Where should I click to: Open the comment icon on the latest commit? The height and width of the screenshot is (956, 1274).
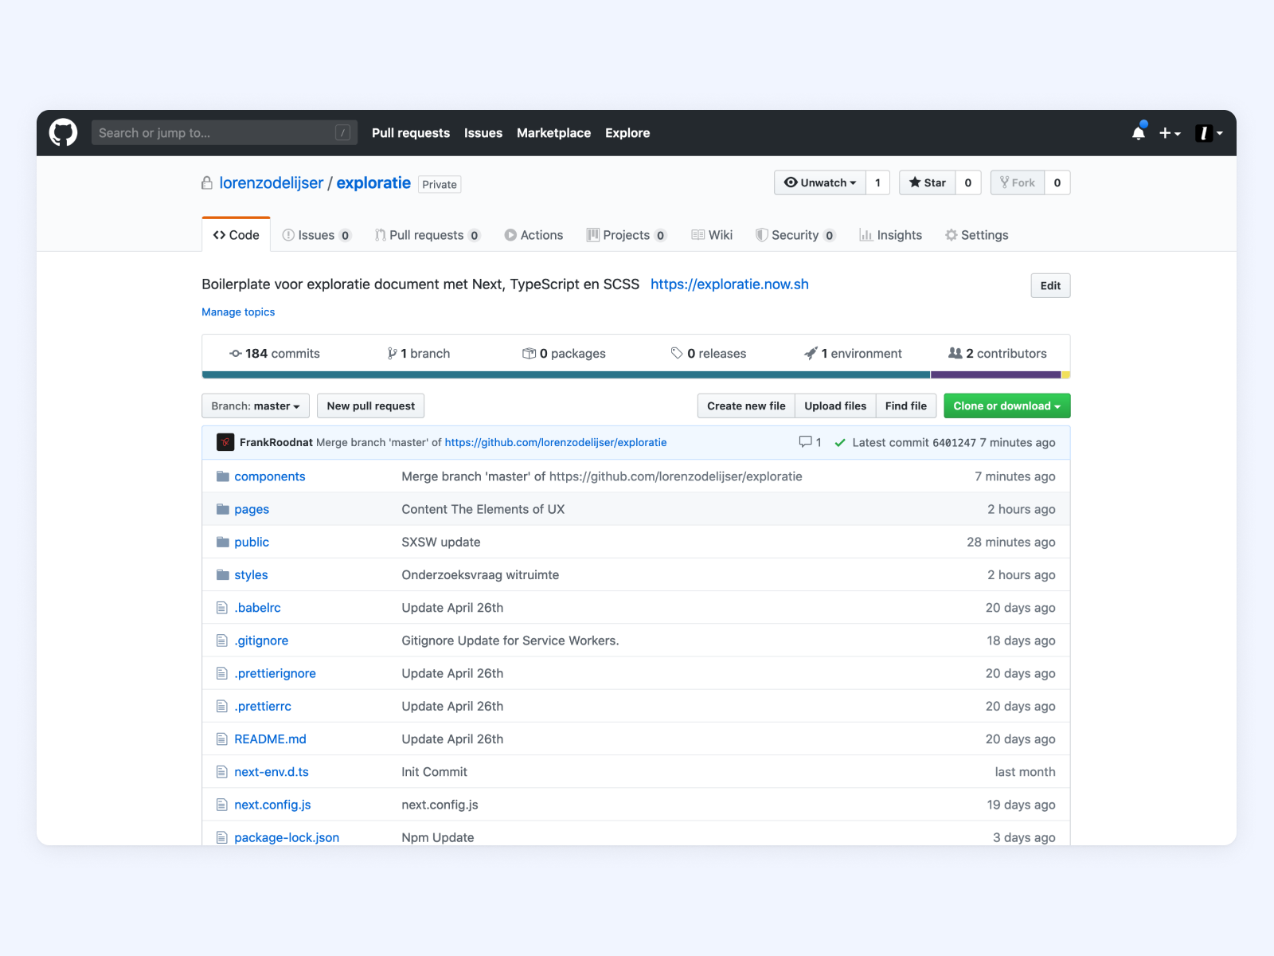click(x=804, y=442)
